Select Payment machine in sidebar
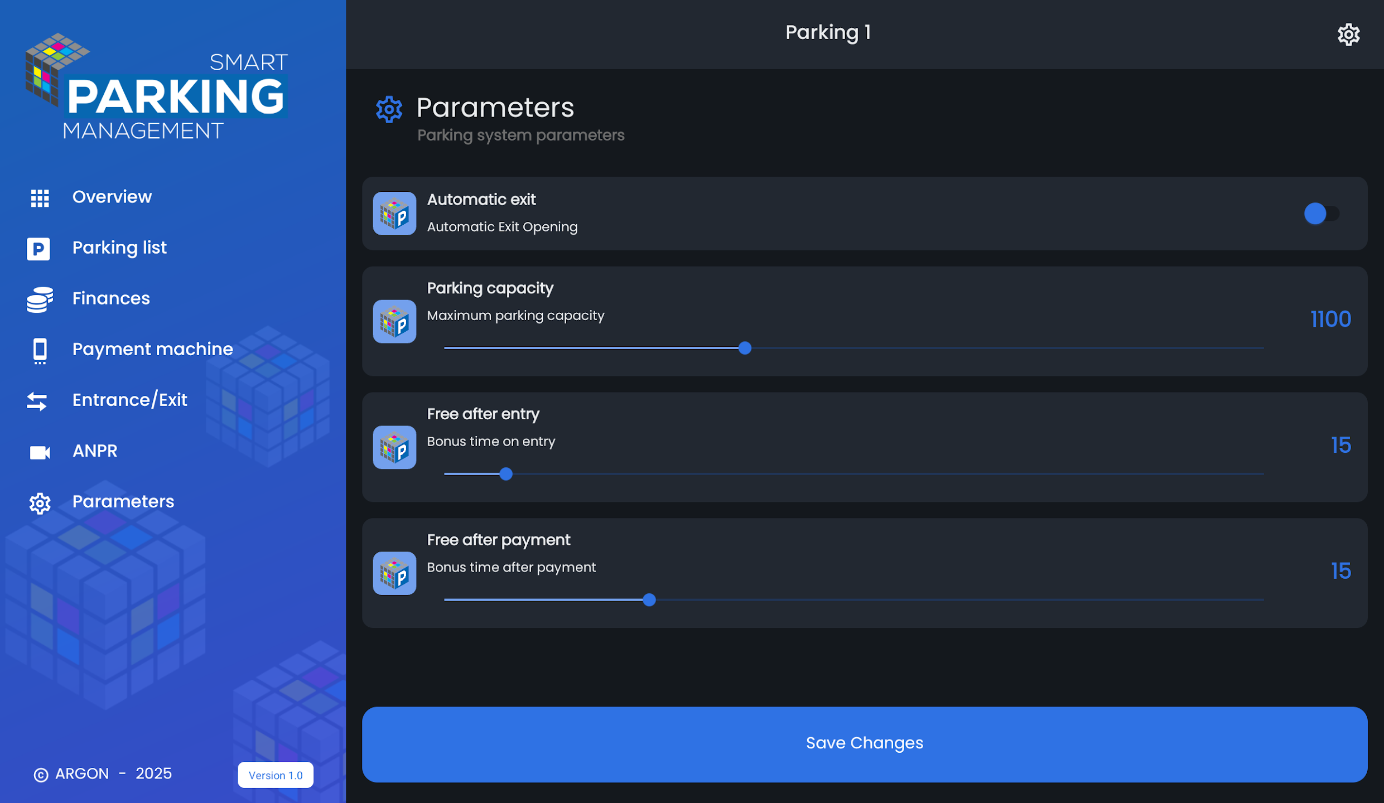Image resolution: width=1384 pixels, height=803 pixels. click(153, 350)
